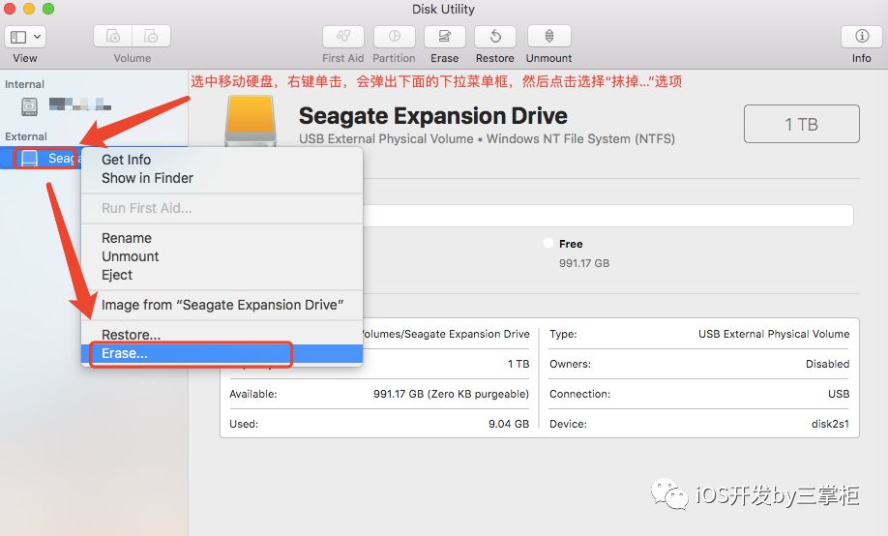Run First Aid from the toolbar
This screenshot has height=536, width=888.
343,37
